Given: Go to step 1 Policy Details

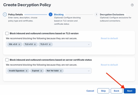Looking at the screenshot, I should coord(16,15).
